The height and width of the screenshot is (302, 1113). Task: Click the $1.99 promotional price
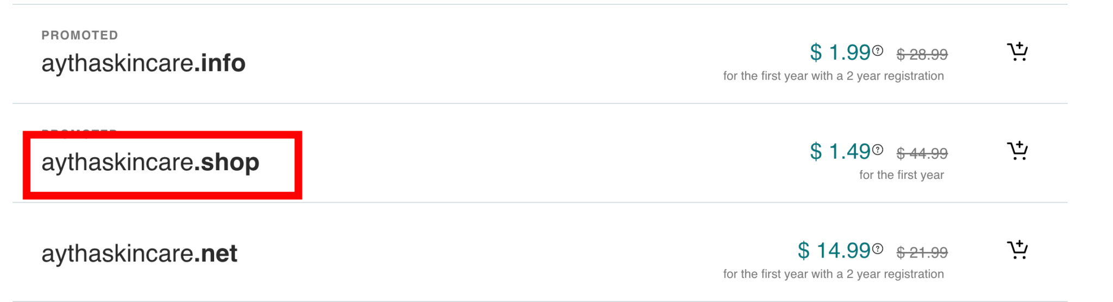(840, 53)
